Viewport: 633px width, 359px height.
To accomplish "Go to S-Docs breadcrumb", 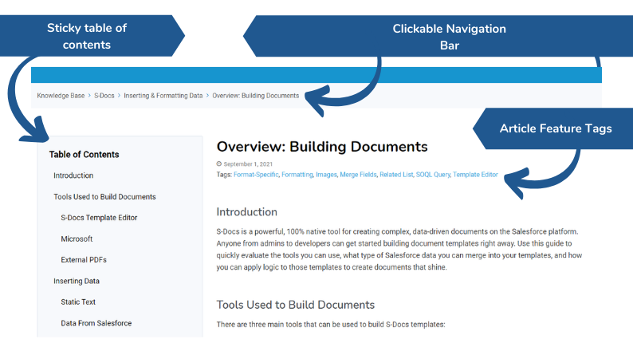I will (x=104, y=96).
